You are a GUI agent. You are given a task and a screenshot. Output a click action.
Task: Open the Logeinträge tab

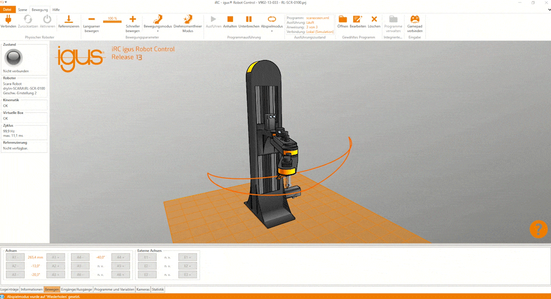click(10, 289)
